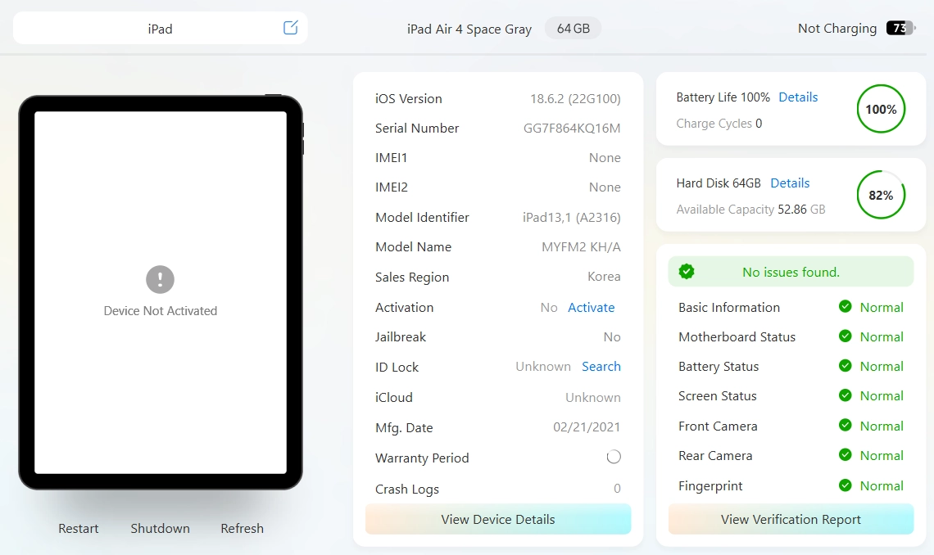The width and height of the screenshot is (934, 555).
Task: Click the edit device name icon
Action: [x=291, y=27]
